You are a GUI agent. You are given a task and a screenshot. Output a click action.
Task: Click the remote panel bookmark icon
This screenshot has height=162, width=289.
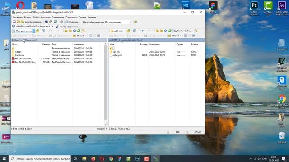tap(197, 31)
